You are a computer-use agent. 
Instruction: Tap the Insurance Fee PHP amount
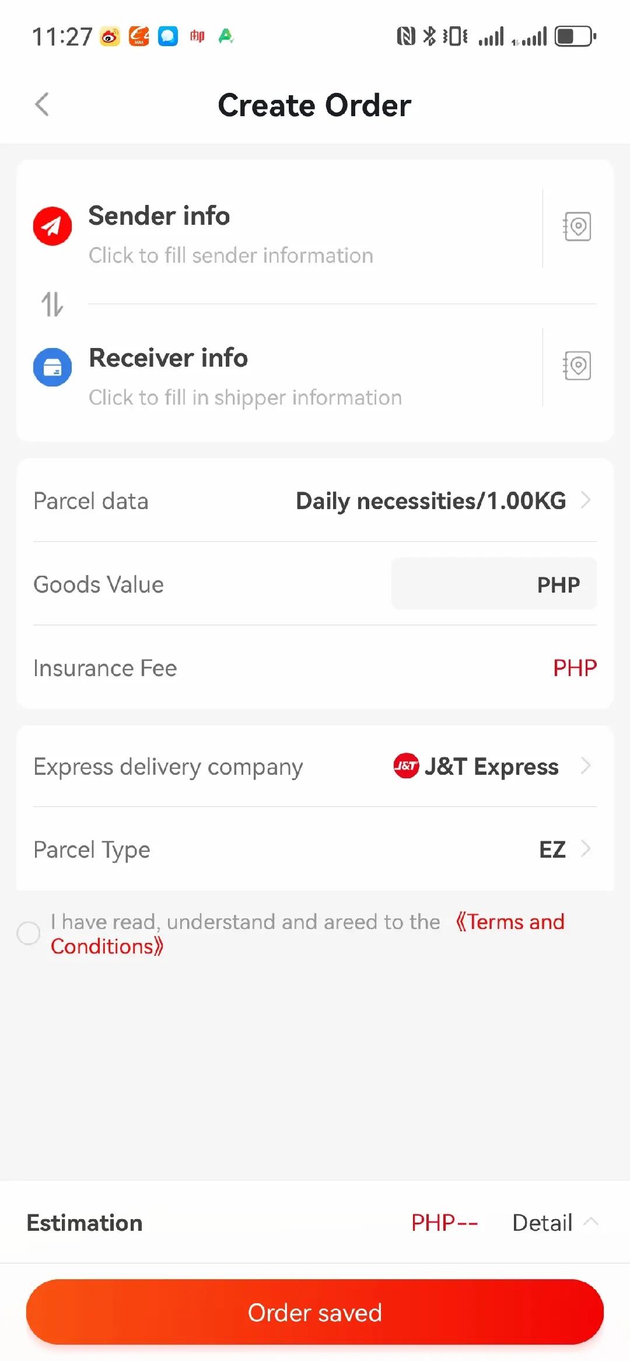(575, 668)
